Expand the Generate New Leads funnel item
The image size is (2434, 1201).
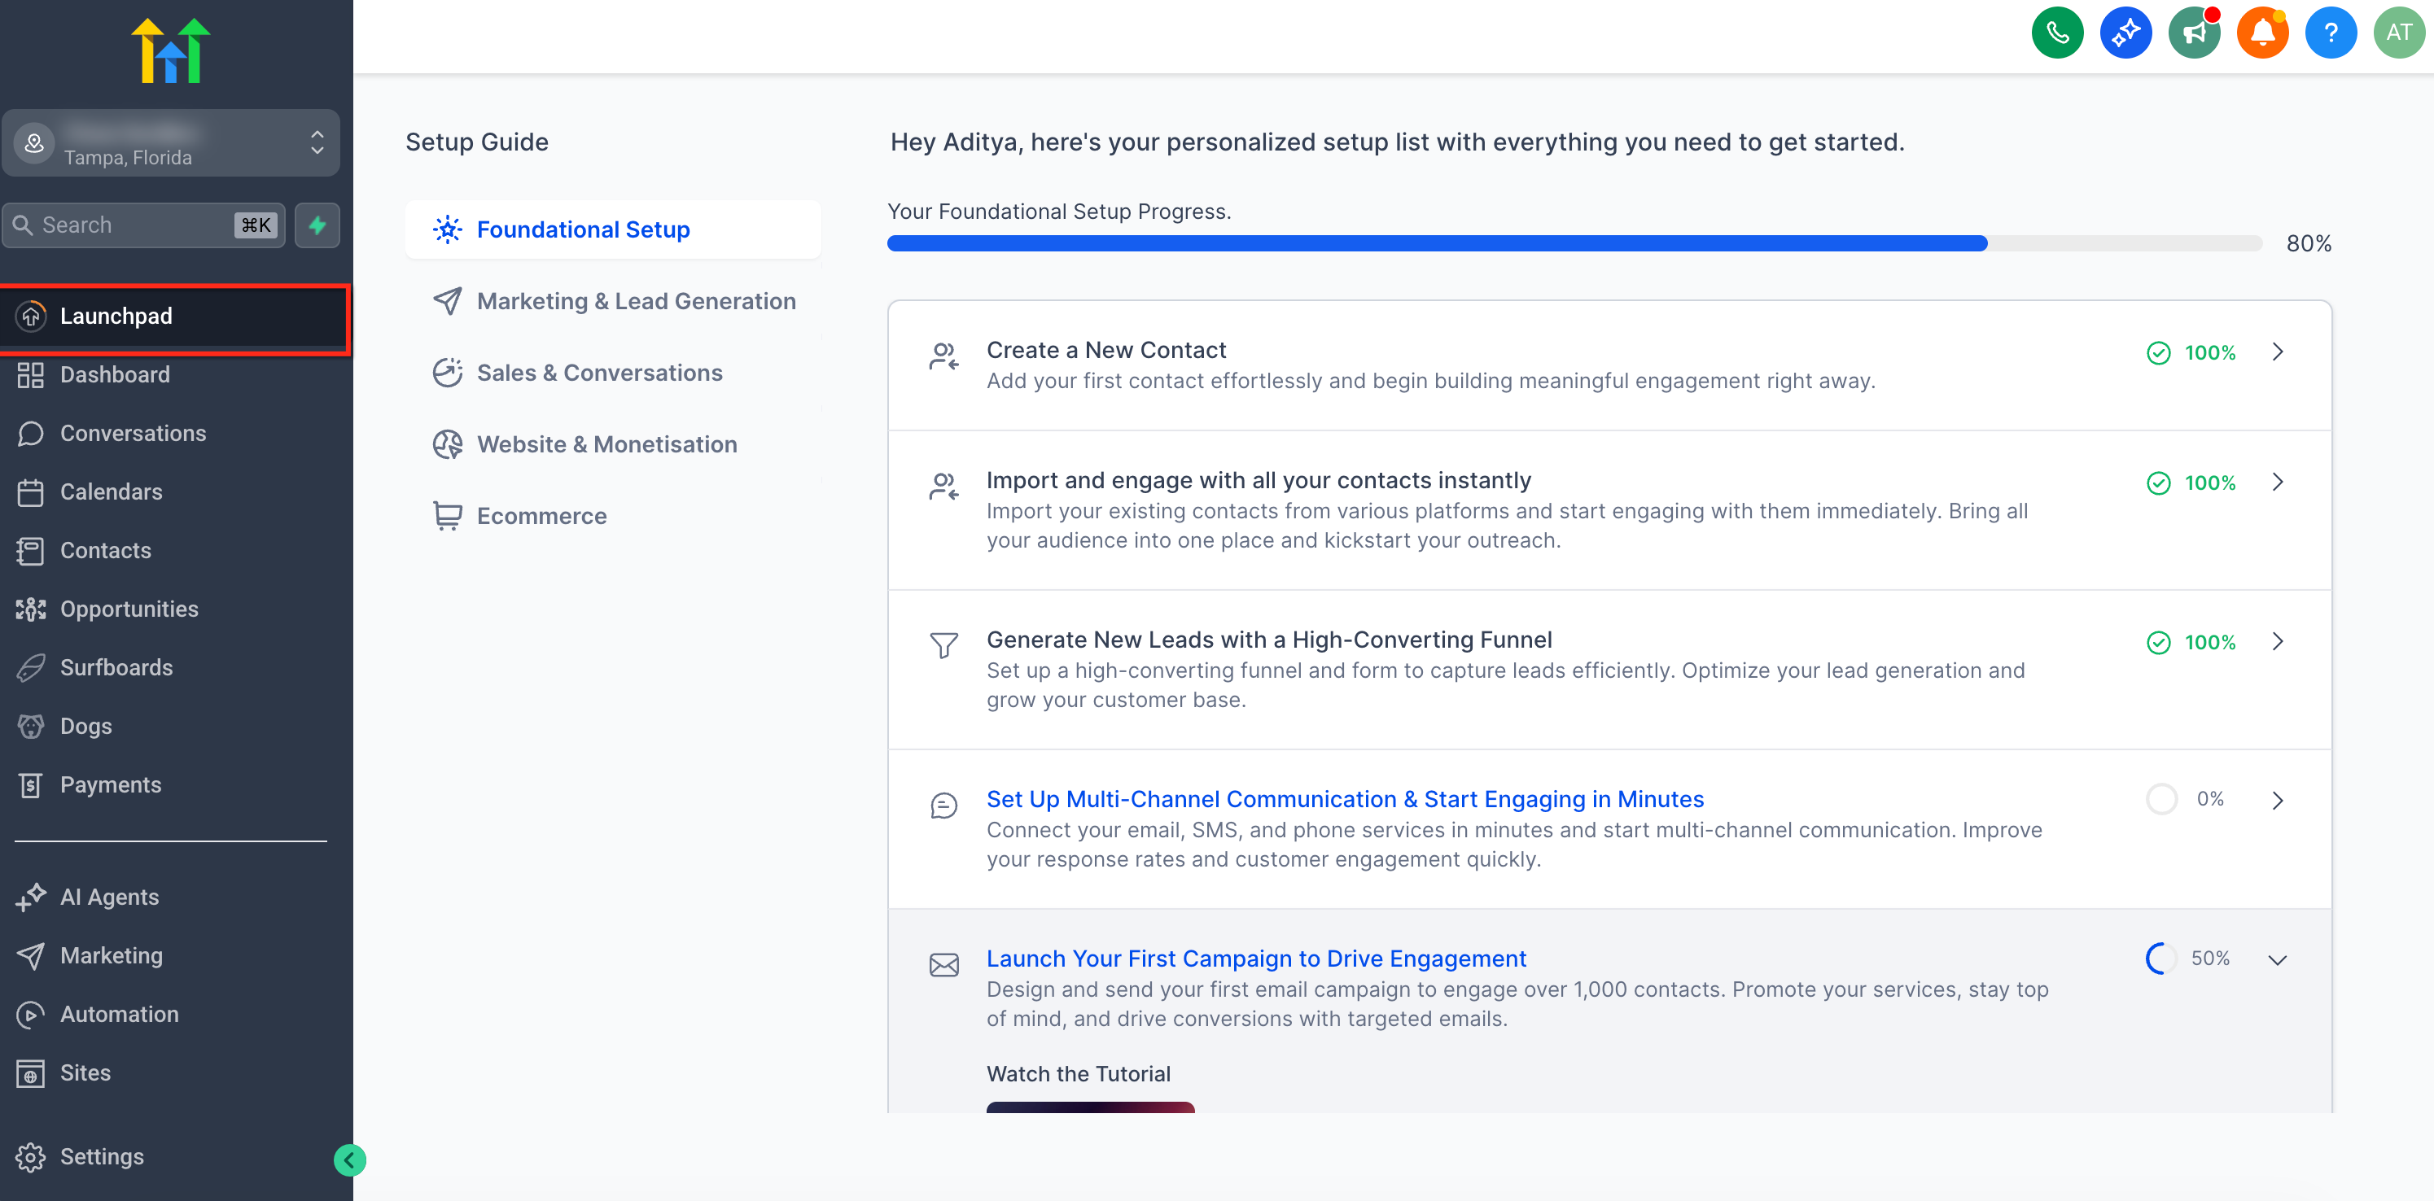click(2277, 642)
